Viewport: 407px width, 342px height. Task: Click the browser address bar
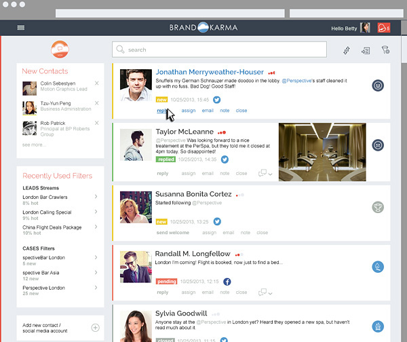170,14
